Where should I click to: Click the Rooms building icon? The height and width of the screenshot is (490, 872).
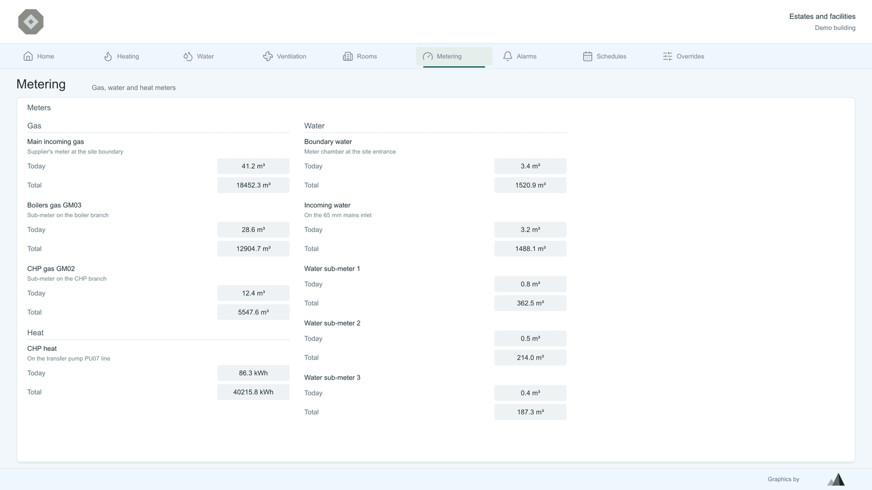click(348, 56)
